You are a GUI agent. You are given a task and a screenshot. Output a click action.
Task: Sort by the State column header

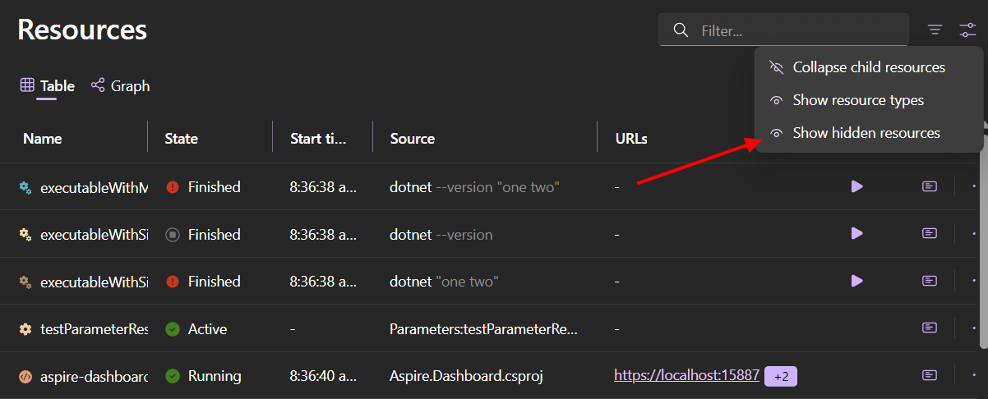(x=182, y=139)
